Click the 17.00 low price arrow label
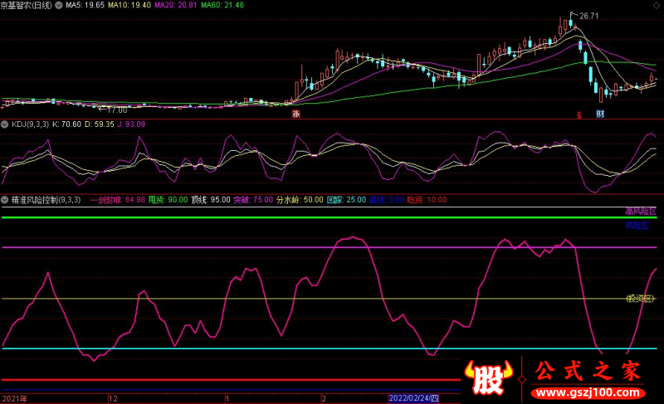The width and height of the screenshot is (664, 404). click(113, 110)
